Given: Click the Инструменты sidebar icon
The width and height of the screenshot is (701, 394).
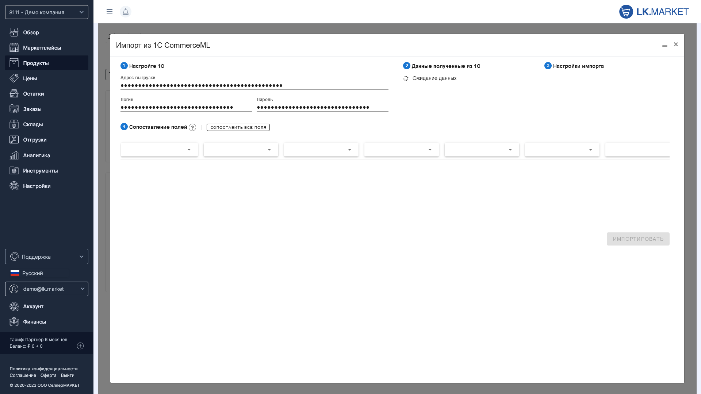Looking at the screenshot, I should [x=14, y=171].
